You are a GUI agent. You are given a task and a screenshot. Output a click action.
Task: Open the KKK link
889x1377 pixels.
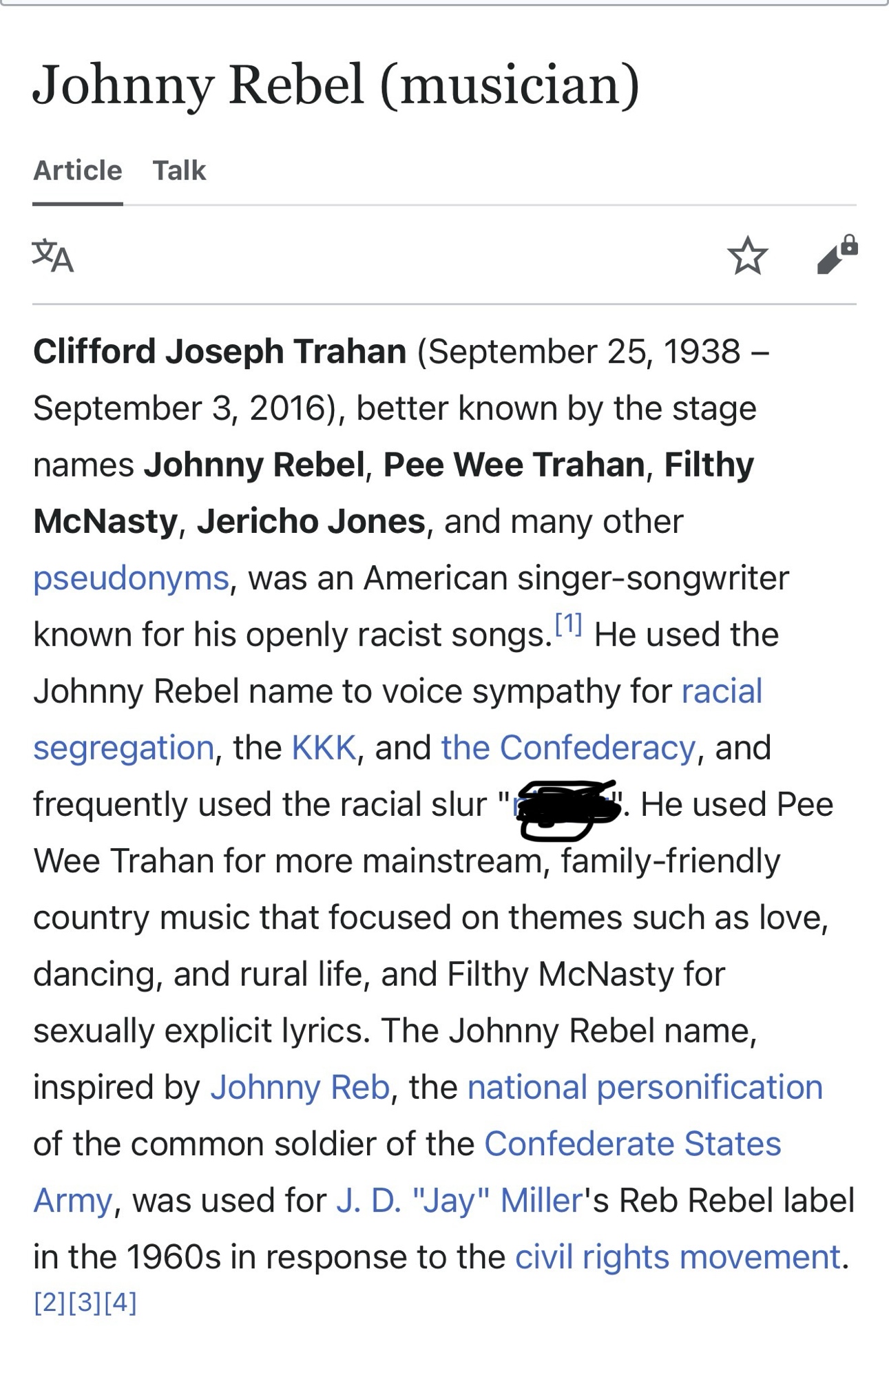(324, 747)
